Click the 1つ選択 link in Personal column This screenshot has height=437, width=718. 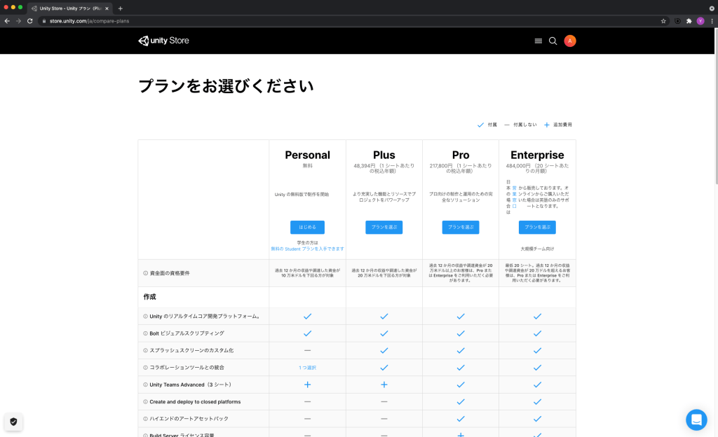coord(307,368)
